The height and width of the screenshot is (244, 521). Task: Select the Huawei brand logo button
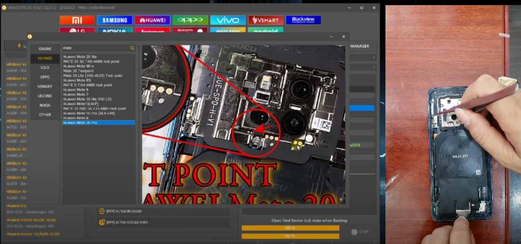(153, 20)
